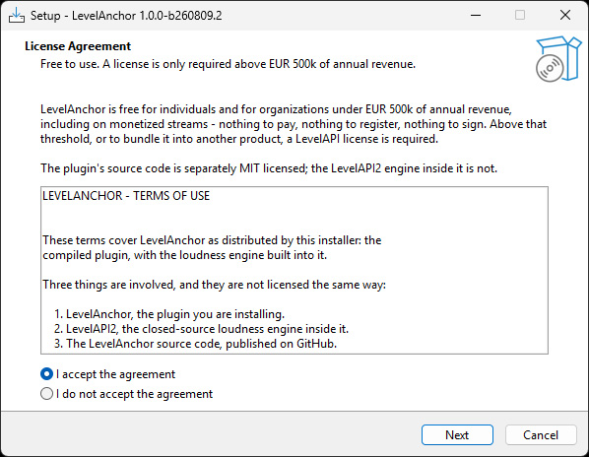Click the "Setup - LevelAnchor 1.0.0-b260809.2" title text
The image size is (589, 457).
point(126,16)
